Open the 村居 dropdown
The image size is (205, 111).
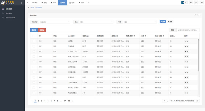(139, 22)
